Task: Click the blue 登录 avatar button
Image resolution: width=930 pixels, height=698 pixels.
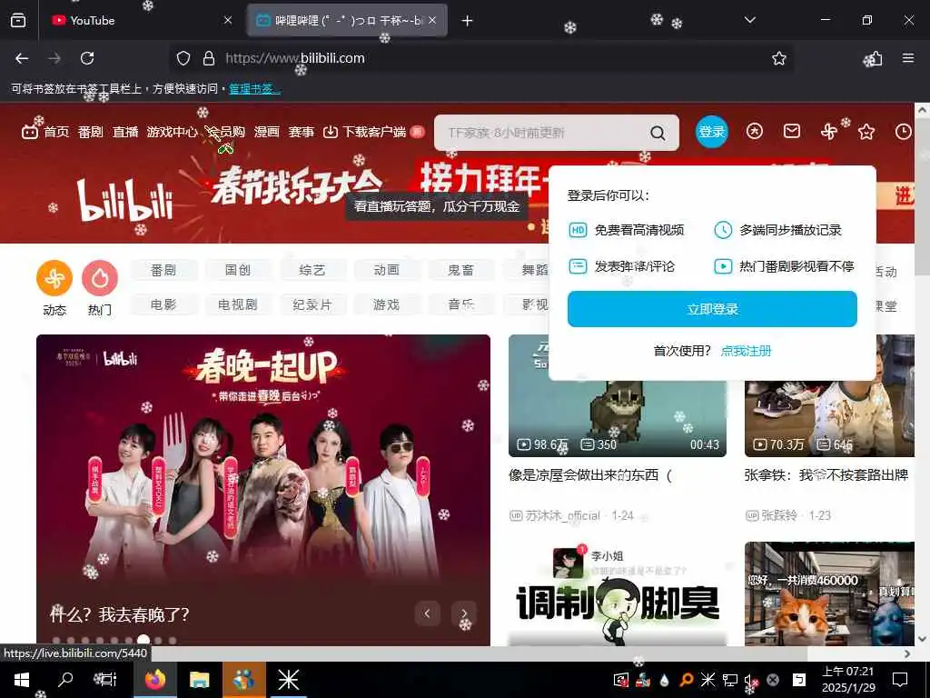Action: point(711,132)
